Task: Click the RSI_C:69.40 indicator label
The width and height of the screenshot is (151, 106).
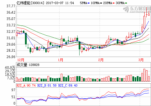Action: click(x=68, y=85)
